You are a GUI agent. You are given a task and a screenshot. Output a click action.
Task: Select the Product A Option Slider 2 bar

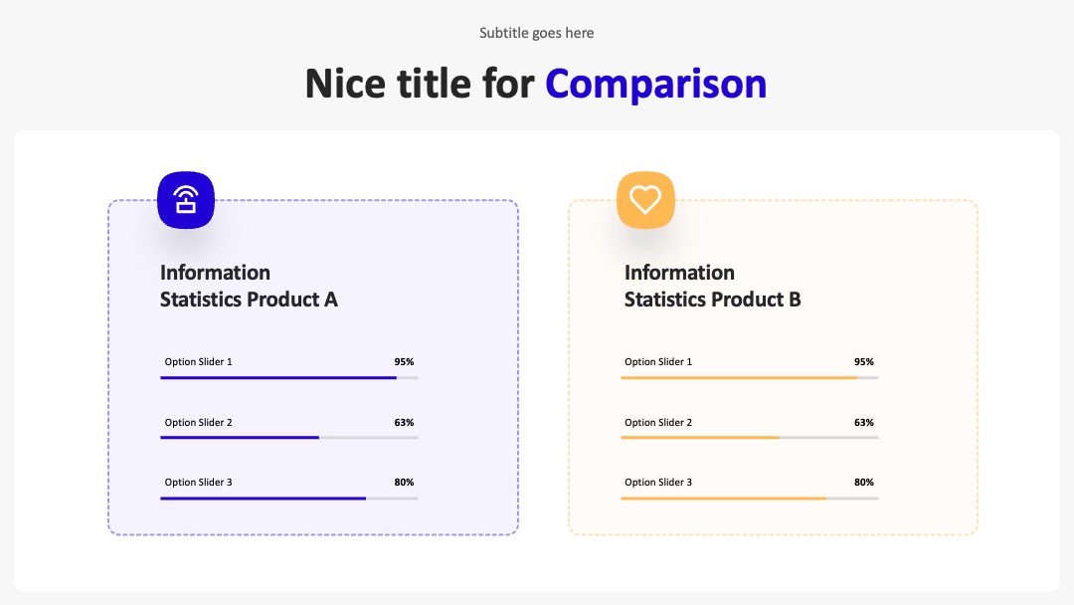[x=289, y=437]
